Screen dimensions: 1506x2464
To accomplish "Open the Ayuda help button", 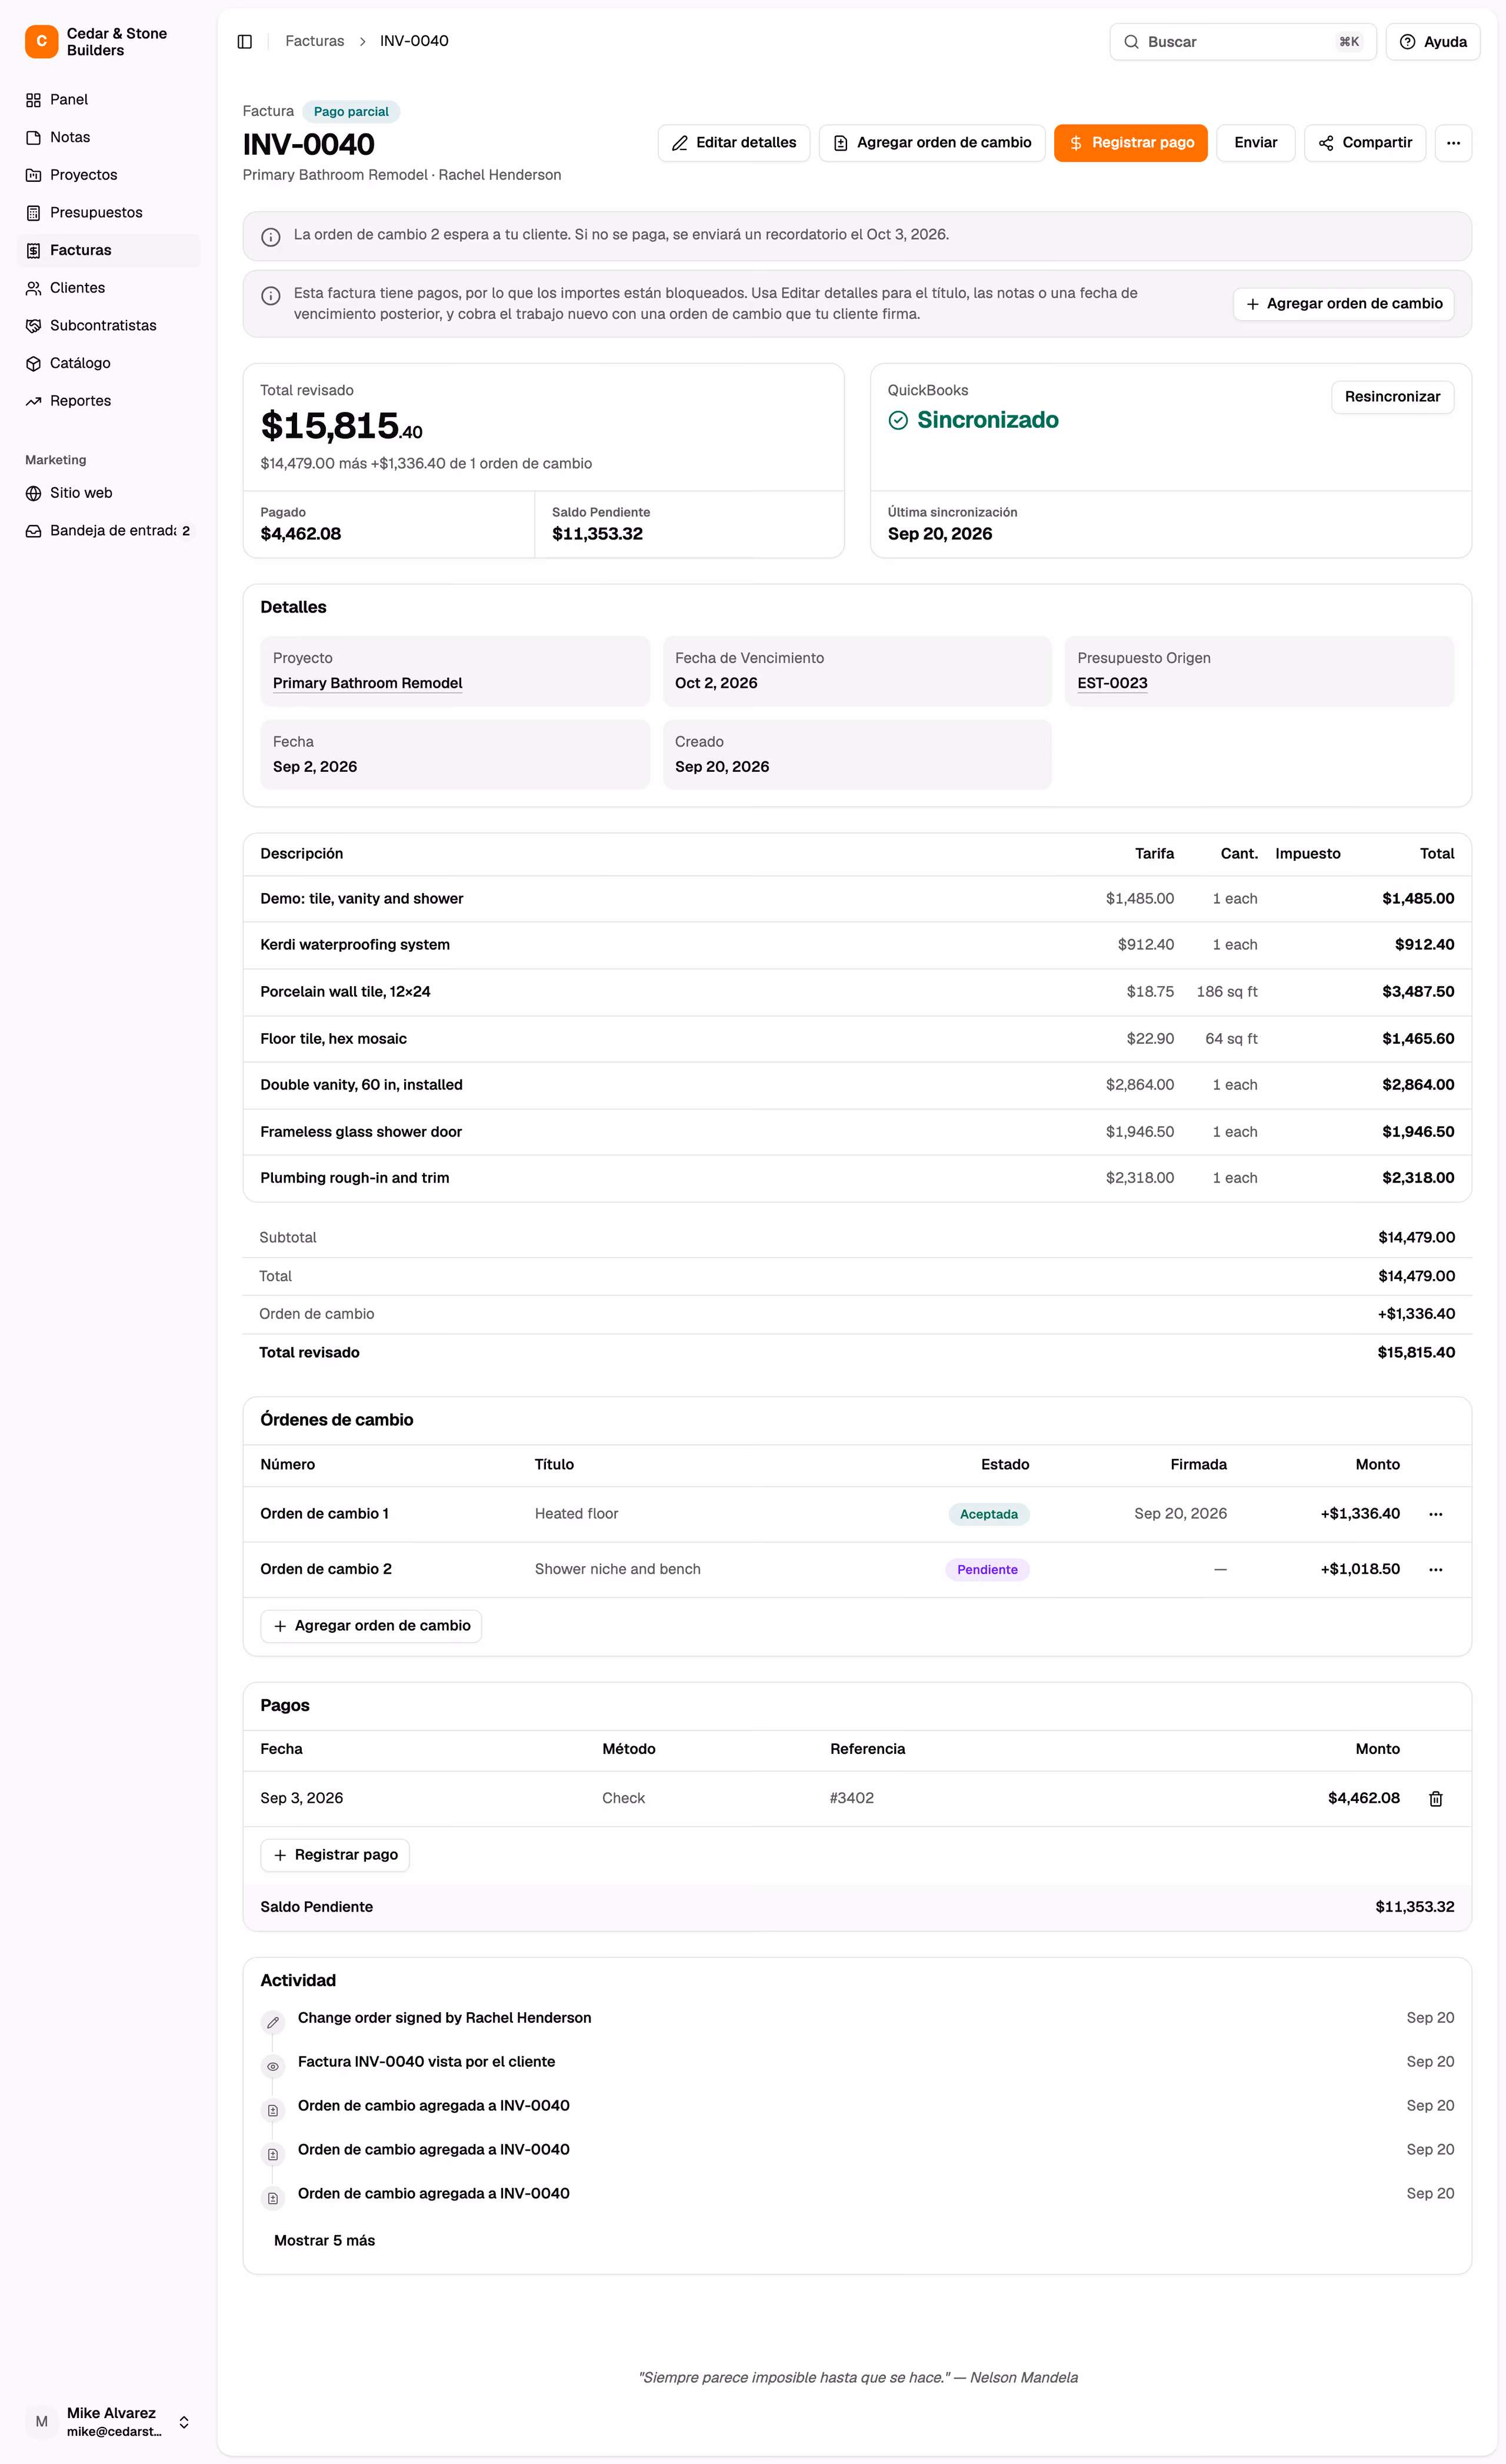I will (1432, 42).
